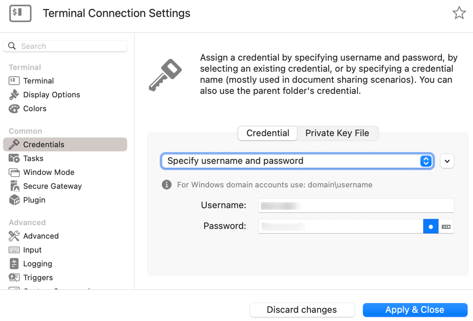Expand the chevron menu beside credential dropdown
Image resolution: width=473 pixels, height=321 pixels.
tap(447, 161)
